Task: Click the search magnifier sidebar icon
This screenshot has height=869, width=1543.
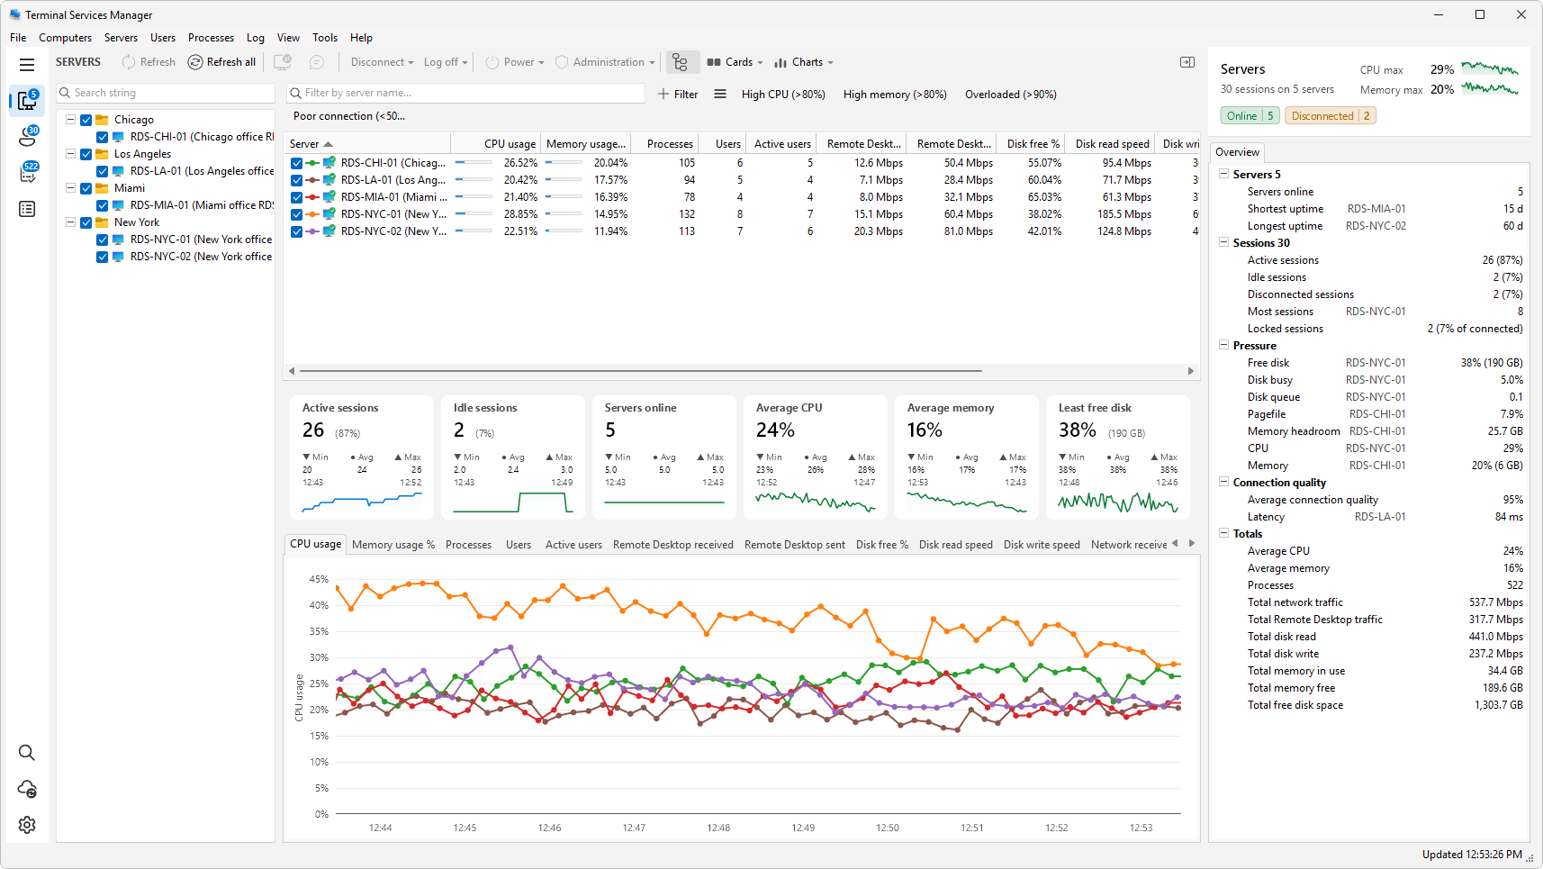Action: pos(27,753)
